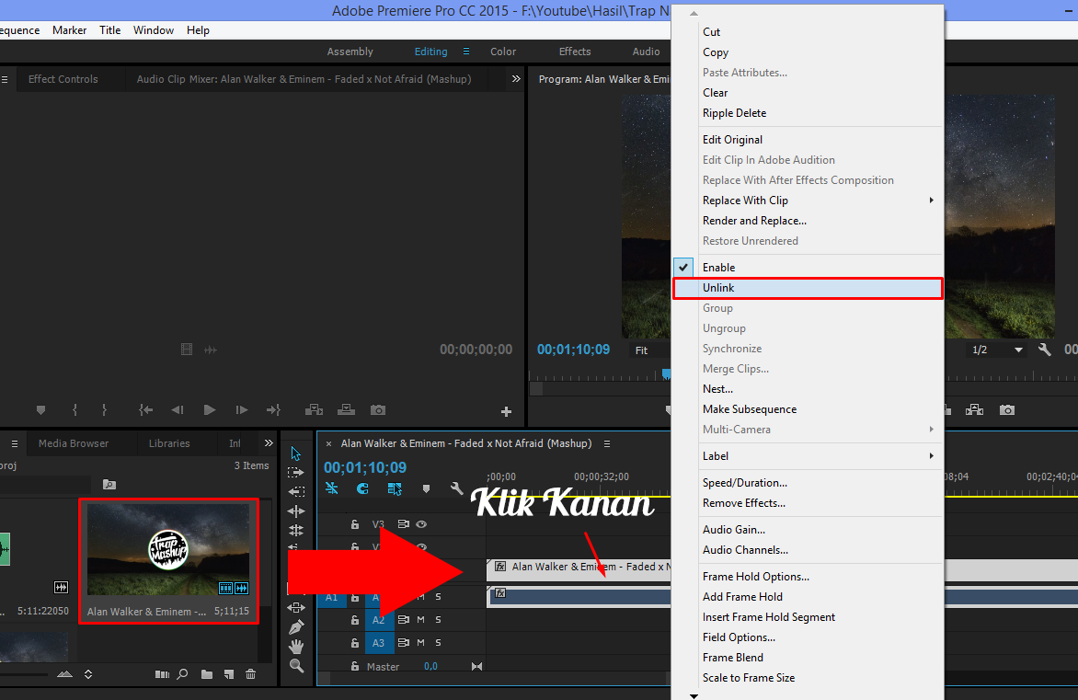Open timeline display settings wrench
The image size is (1078, 700).
point(456,489)
